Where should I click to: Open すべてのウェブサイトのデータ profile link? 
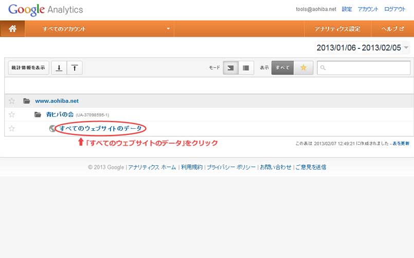tap(100, 128)
